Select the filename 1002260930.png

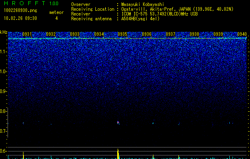coord(21,11)
